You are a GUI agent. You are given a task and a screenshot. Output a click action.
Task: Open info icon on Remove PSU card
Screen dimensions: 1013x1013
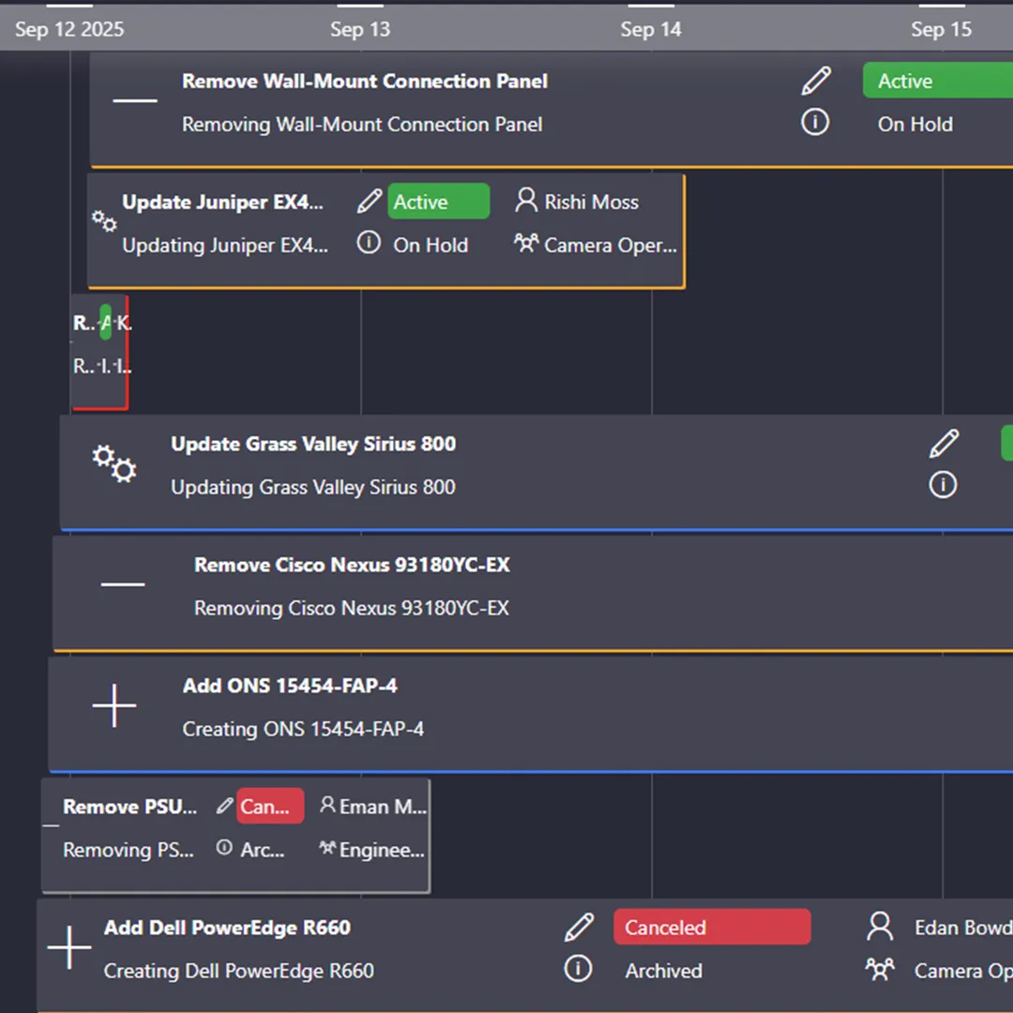pos(224,847)
